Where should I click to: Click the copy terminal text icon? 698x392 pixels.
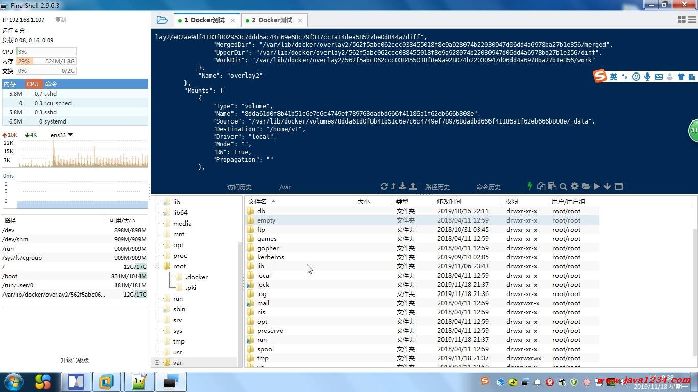tap(541, 186)
